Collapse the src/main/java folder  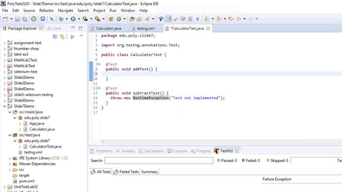tap(10, 112)
